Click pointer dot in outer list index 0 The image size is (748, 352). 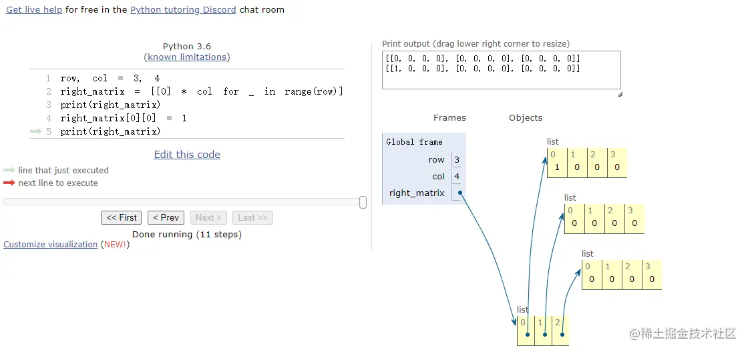coord(527,335)
